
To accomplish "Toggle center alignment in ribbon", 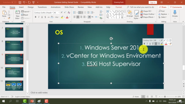I will [78, 17].
